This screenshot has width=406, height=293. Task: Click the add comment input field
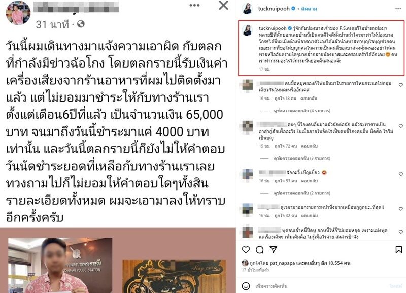tap(321, 286)
